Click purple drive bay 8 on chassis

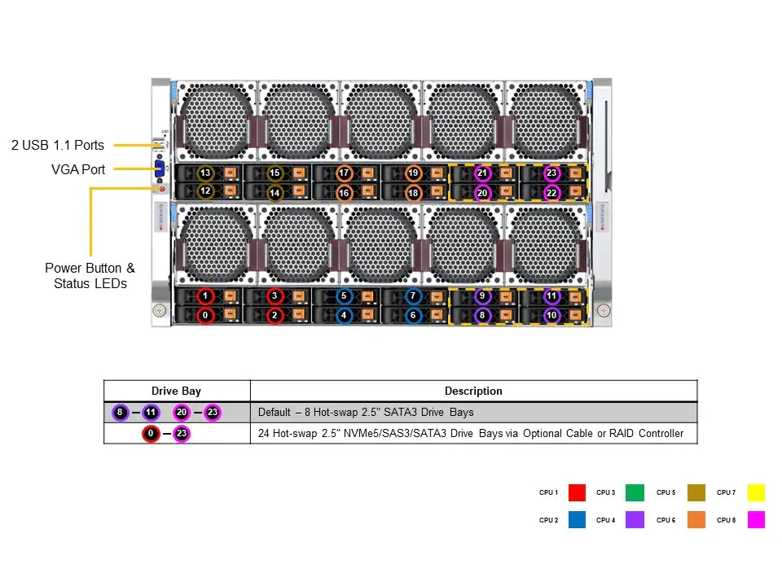[x=482, y=315]
